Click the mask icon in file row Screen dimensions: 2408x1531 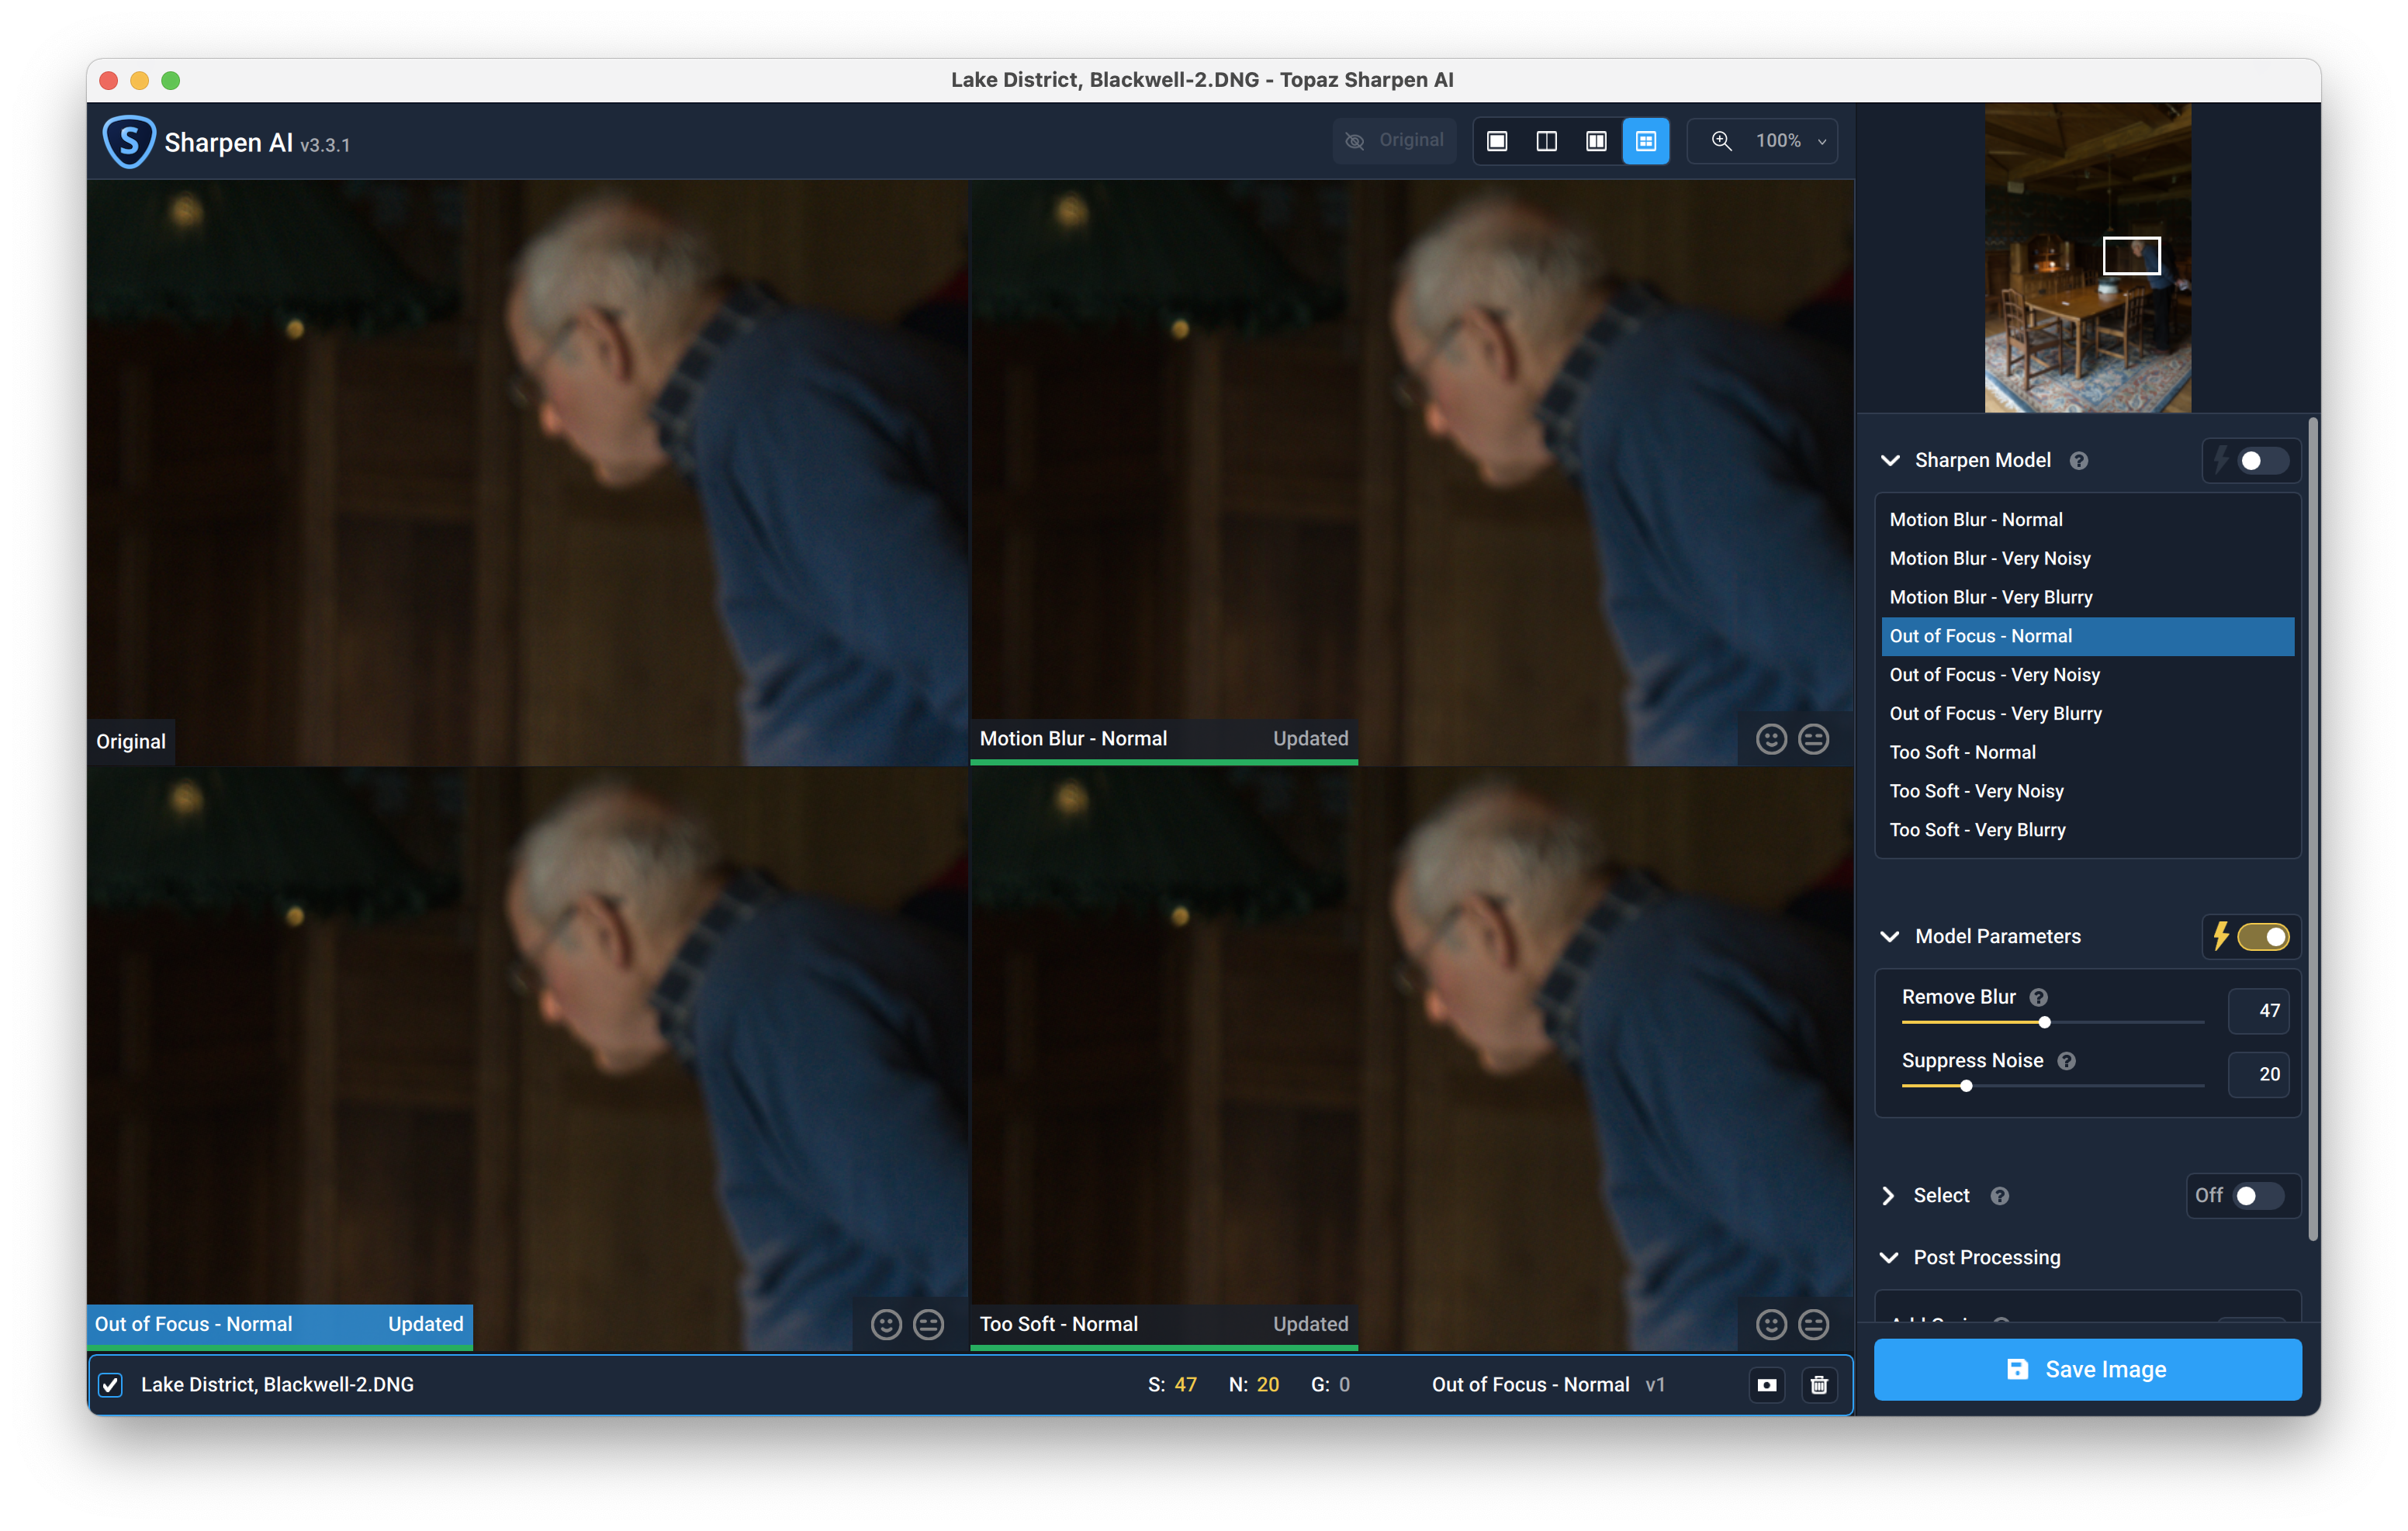[x=1767, y=1385]
